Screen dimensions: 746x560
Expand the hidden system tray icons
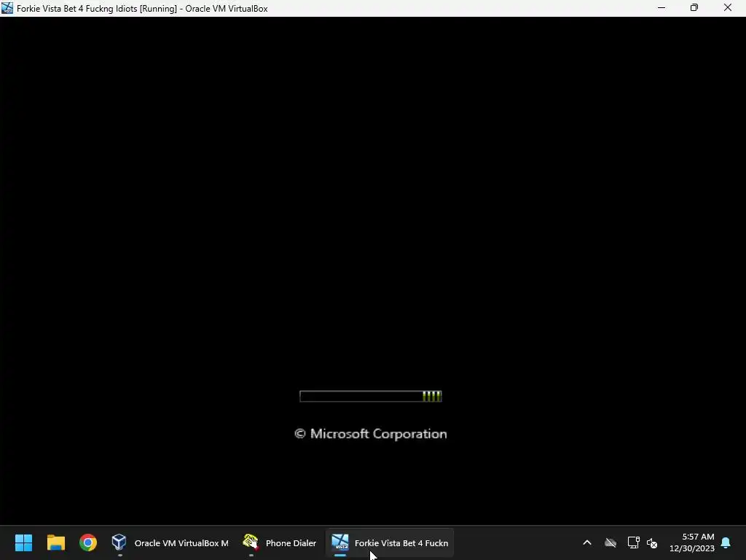pyautogui.click(x=587, y=542)
